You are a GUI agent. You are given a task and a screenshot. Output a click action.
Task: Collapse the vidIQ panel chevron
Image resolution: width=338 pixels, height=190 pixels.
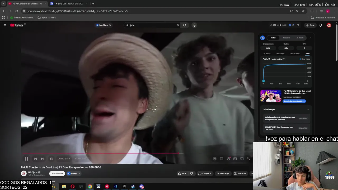[x=310, y=38]
